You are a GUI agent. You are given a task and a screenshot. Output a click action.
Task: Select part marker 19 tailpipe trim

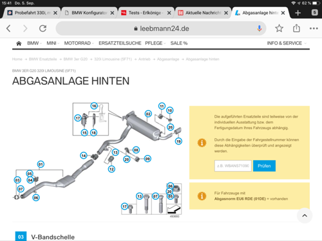[x=178, y=141]
